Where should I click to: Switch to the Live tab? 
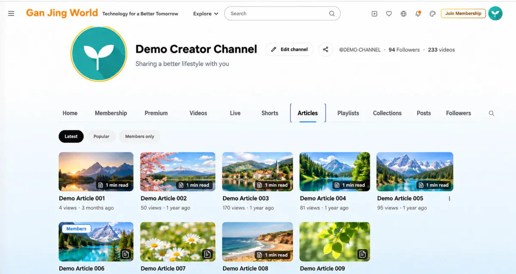tap(235, 113)
